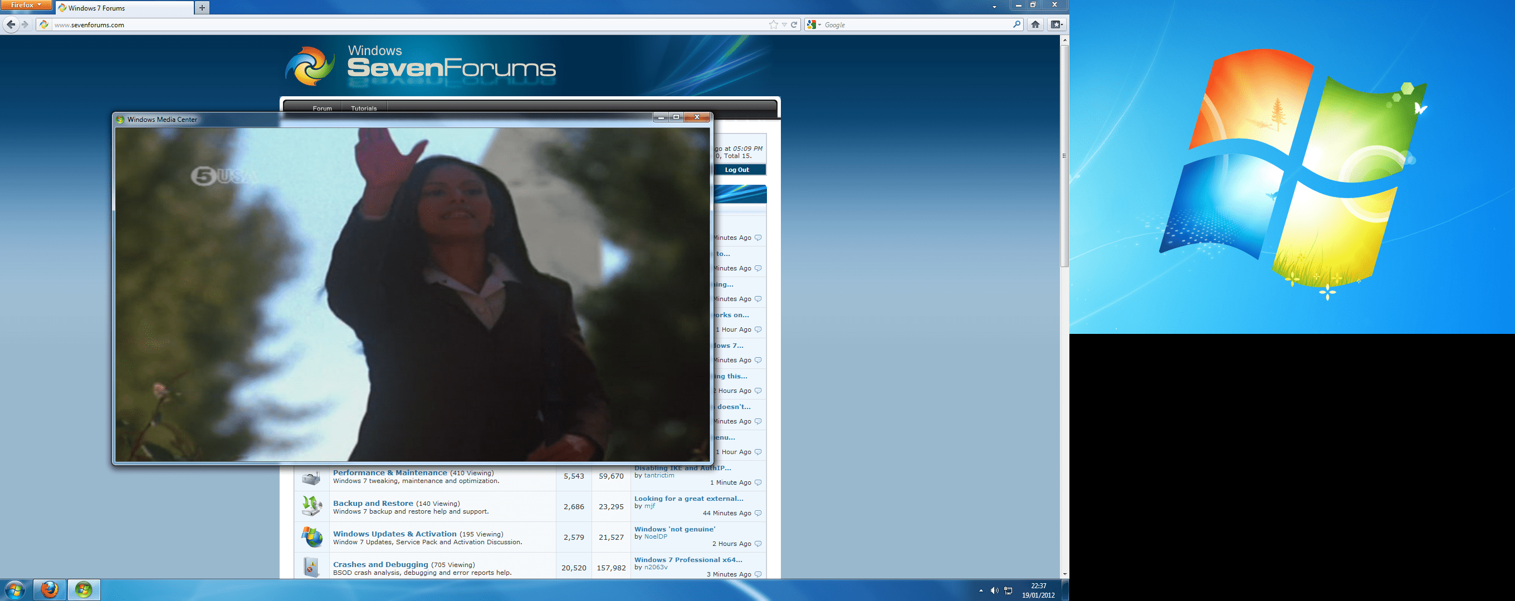Open user profile NoelDP
Screen dimensions: 1515x601
655,536
